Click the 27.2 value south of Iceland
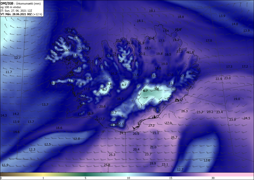The image size is (254, 180). point(151,125)
